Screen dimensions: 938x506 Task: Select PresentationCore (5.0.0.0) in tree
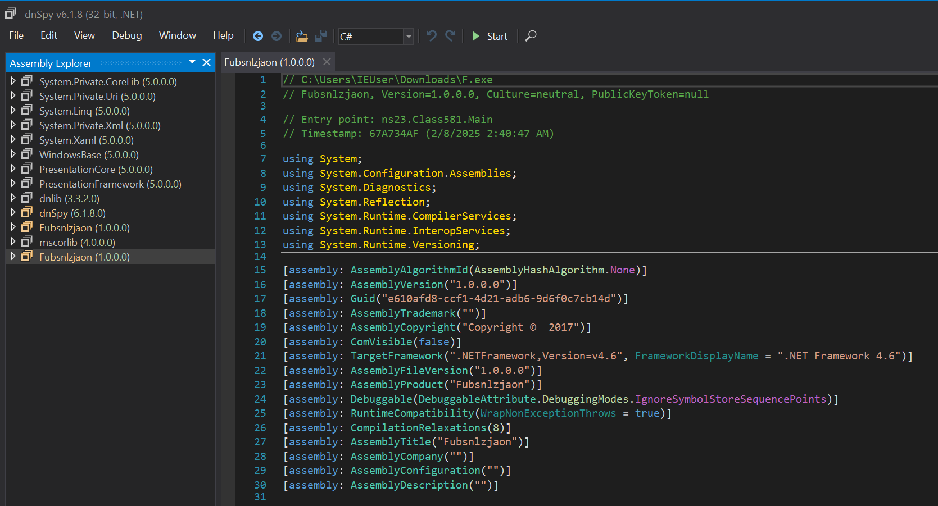point(96,170)
